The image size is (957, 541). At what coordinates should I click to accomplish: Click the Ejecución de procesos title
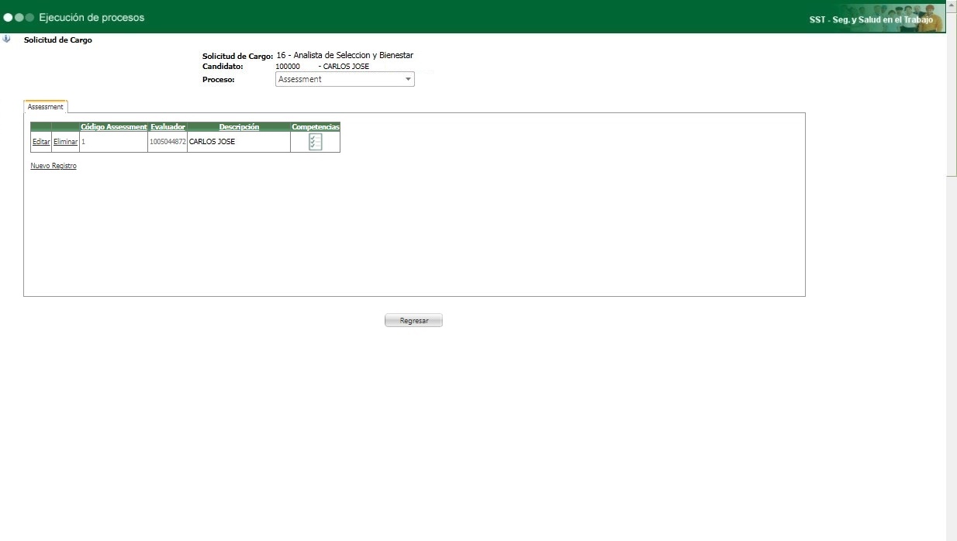pyautogui.click(x=92, y=17)
